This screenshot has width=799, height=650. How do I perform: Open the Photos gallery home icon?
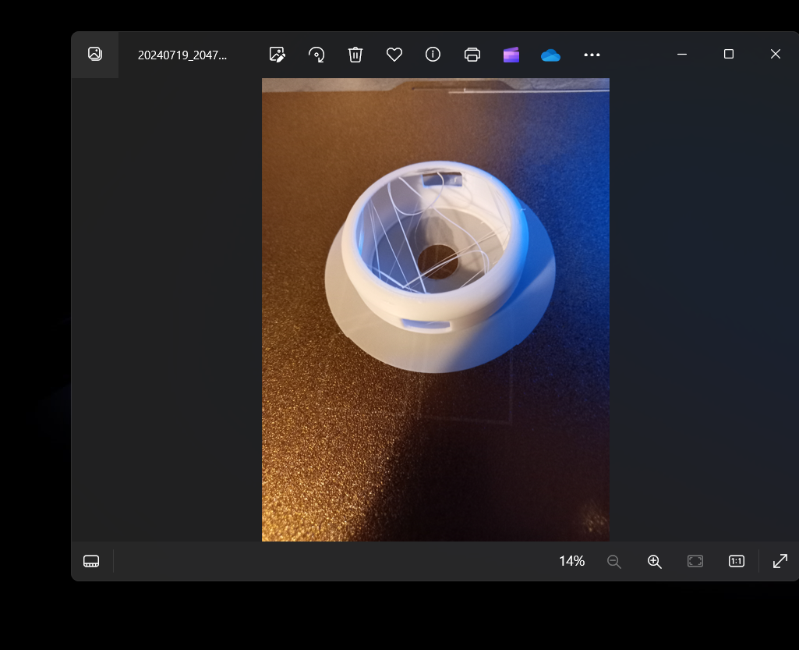pos(95,54)
